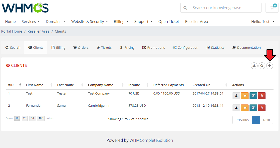Switch to the reseller Billing tab
Screen dimensions: 280x148
point(58,48)
